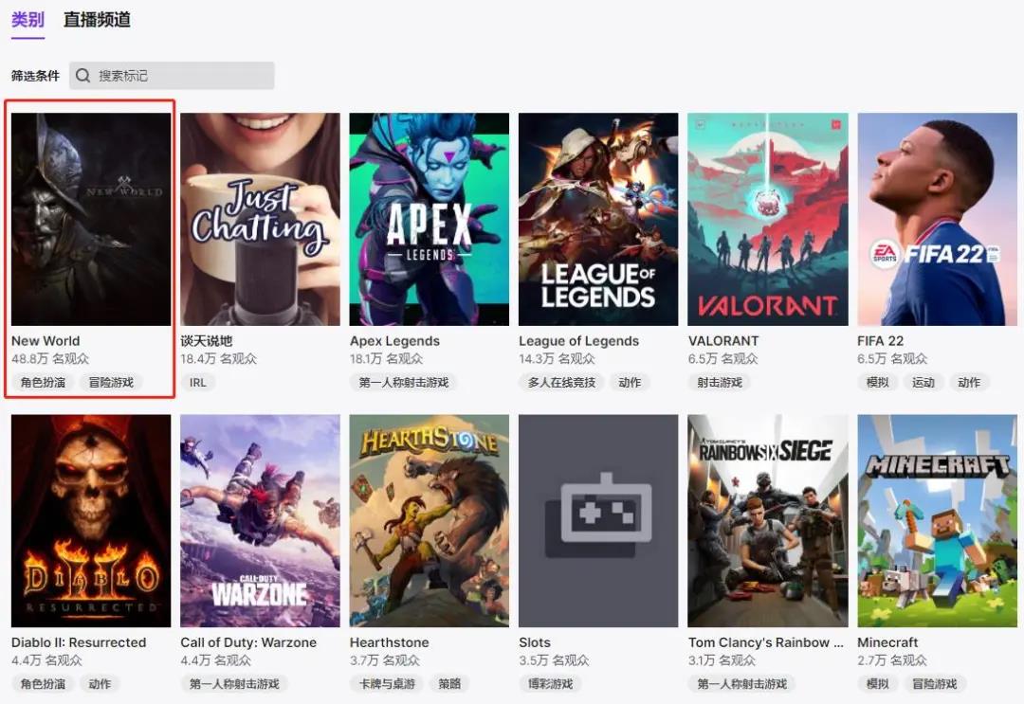Click the Call of Duty: Warzone title
The height and width of the screenshot is (704, 1024).
coord(248,642)
